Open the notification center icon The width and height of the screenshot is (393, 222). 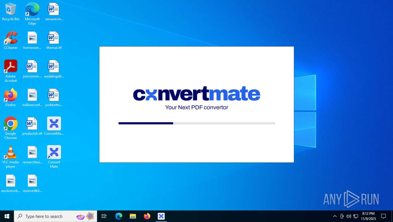coord(383,216)
